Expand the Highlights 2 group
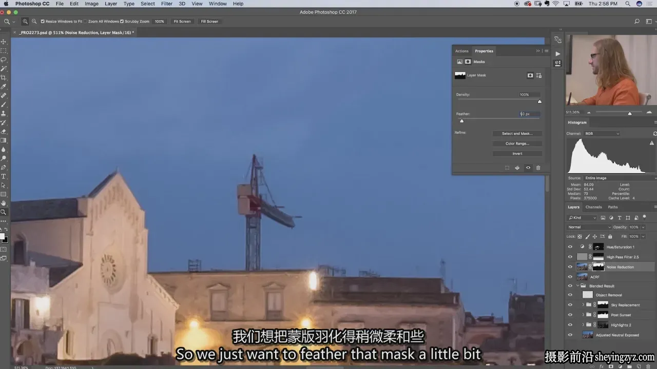 tap(583, 325)
